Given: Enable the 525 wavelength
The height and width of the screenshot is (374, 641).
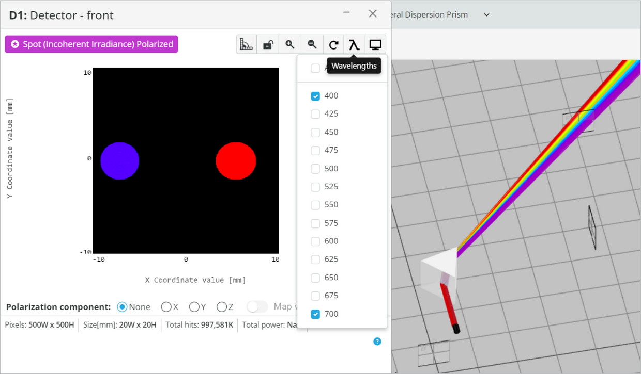Looking at the screenshot, I should (315, 187).
